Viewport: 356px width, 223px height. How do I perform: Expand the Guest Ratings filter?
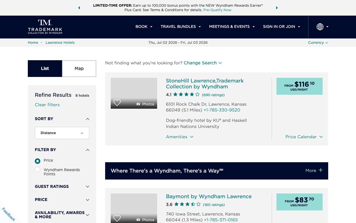62,186
